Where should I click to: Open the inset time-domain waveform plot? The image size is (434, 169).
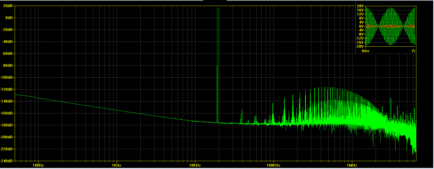point(391,26)
